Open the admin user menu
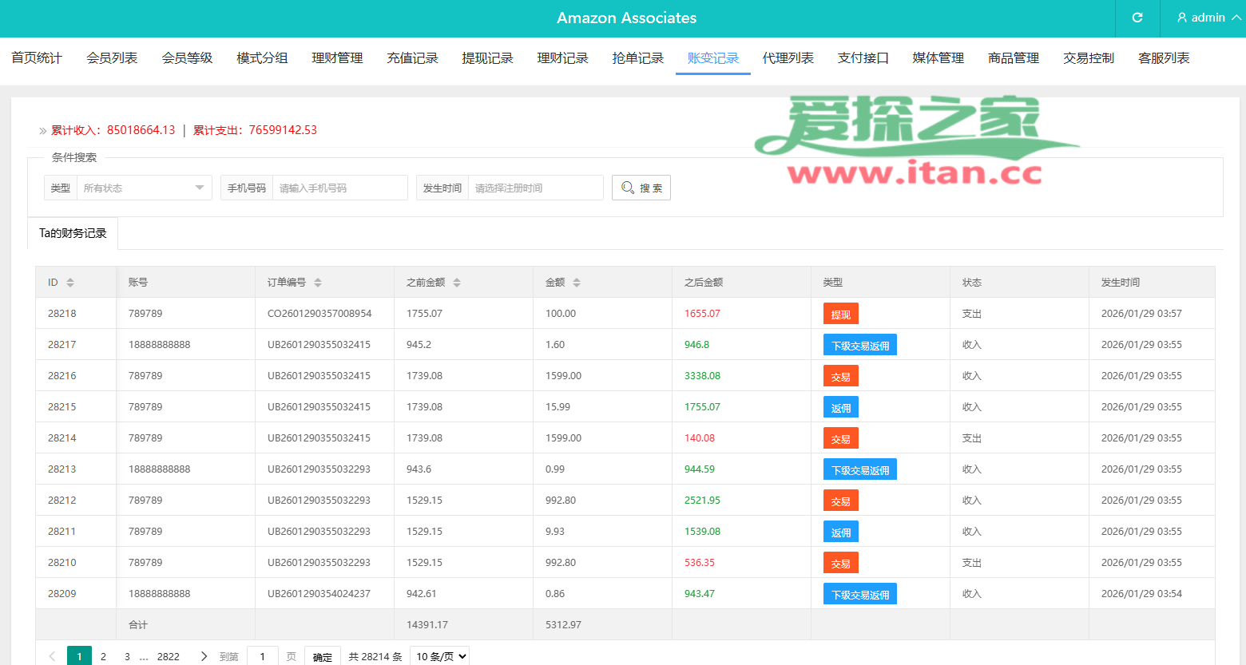 [x=1208, y=18]
